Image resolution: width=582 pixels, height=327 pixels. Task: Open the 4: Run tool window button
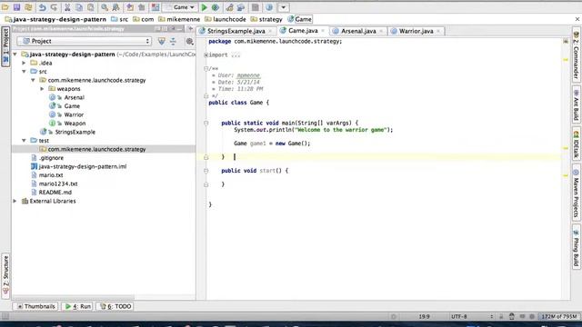(x=77, y=306)
